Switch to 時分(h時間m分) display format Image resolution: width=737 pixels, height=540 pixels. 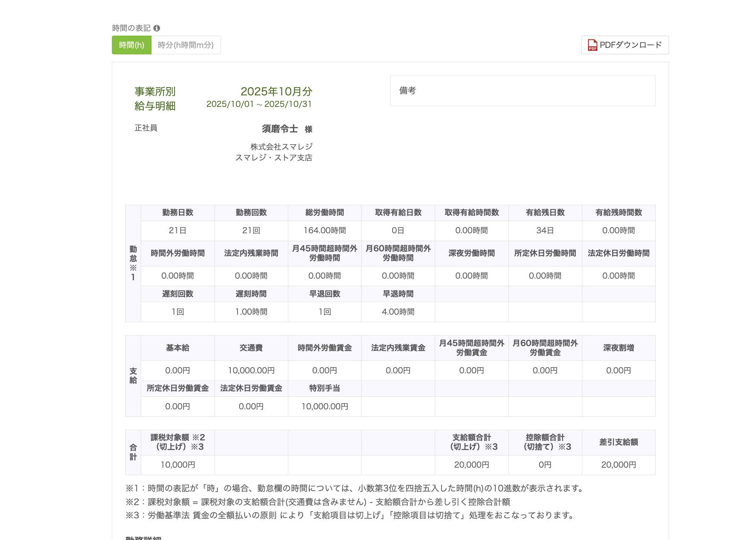tap(186, 45)
